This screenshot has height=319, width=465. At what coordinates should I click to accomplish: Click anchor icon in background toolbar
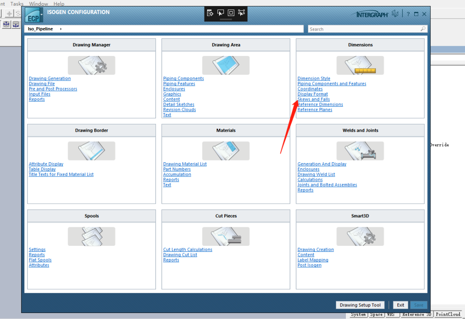[x=6, y=24]
